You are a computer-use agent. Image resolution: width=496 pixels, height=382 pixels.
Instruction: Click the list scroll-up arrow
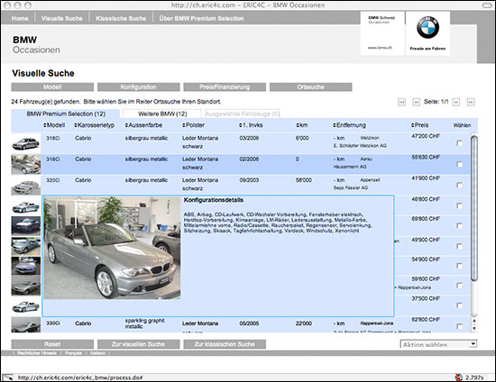coord(473,321)
